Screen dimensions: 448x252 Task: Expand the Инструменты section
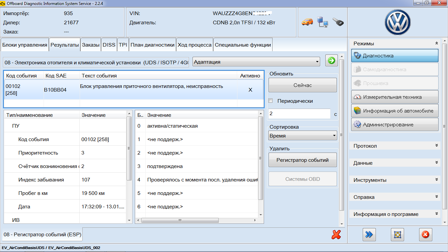[x=395, y=180]
